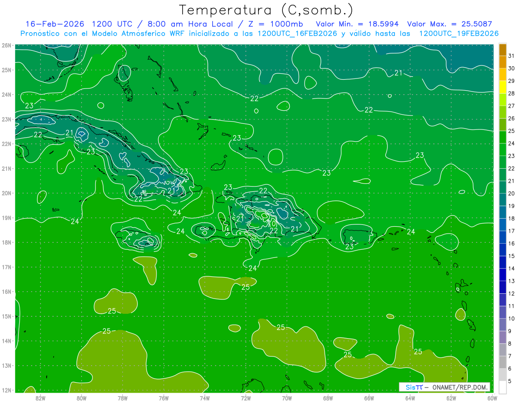Click the 80W longitude axis label
This screenshot has height=404, width=523.
pyautogui.click(x=82, y=398)
